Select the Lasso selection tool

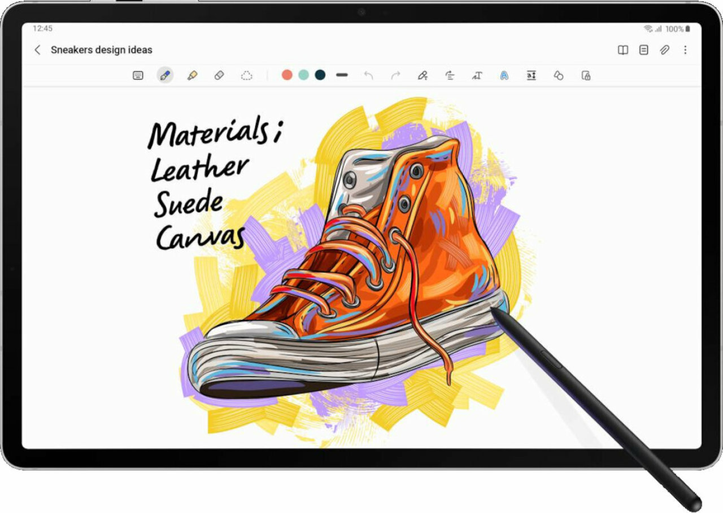tap(246, 75)
